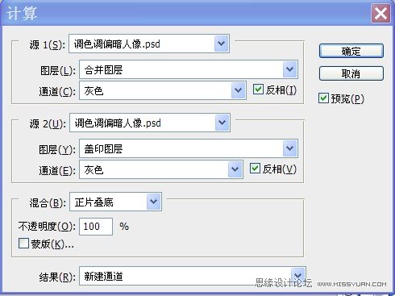Enable the 蒙版(K) checkbox
395x296 pixels.
click(23, 244)
